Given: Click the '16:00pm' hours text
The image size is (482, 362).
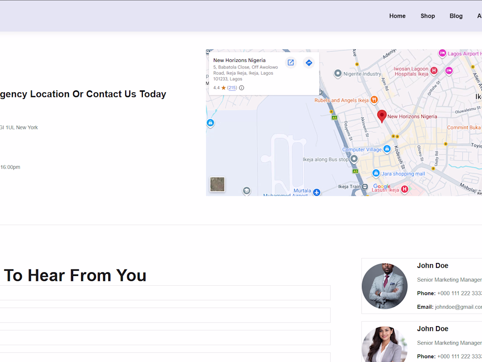Looking at the screenshot, I should click(x=10, y=167).
